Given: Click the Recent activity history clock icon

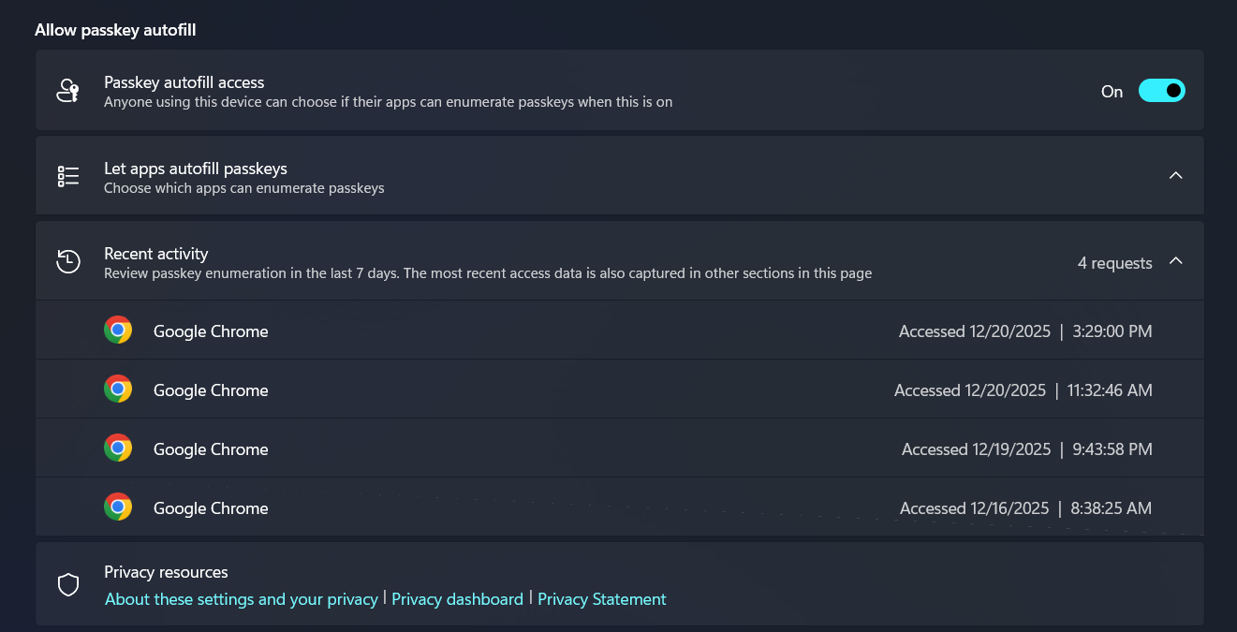Looking at the screenshot, I should point(67,262).
